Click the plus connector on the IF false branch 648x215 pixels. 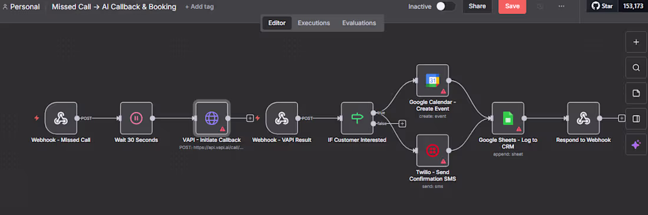[402, 124]
